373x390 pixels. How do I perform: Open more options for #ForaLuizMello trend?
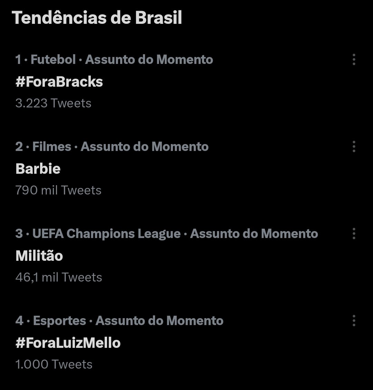coord(354,321)
